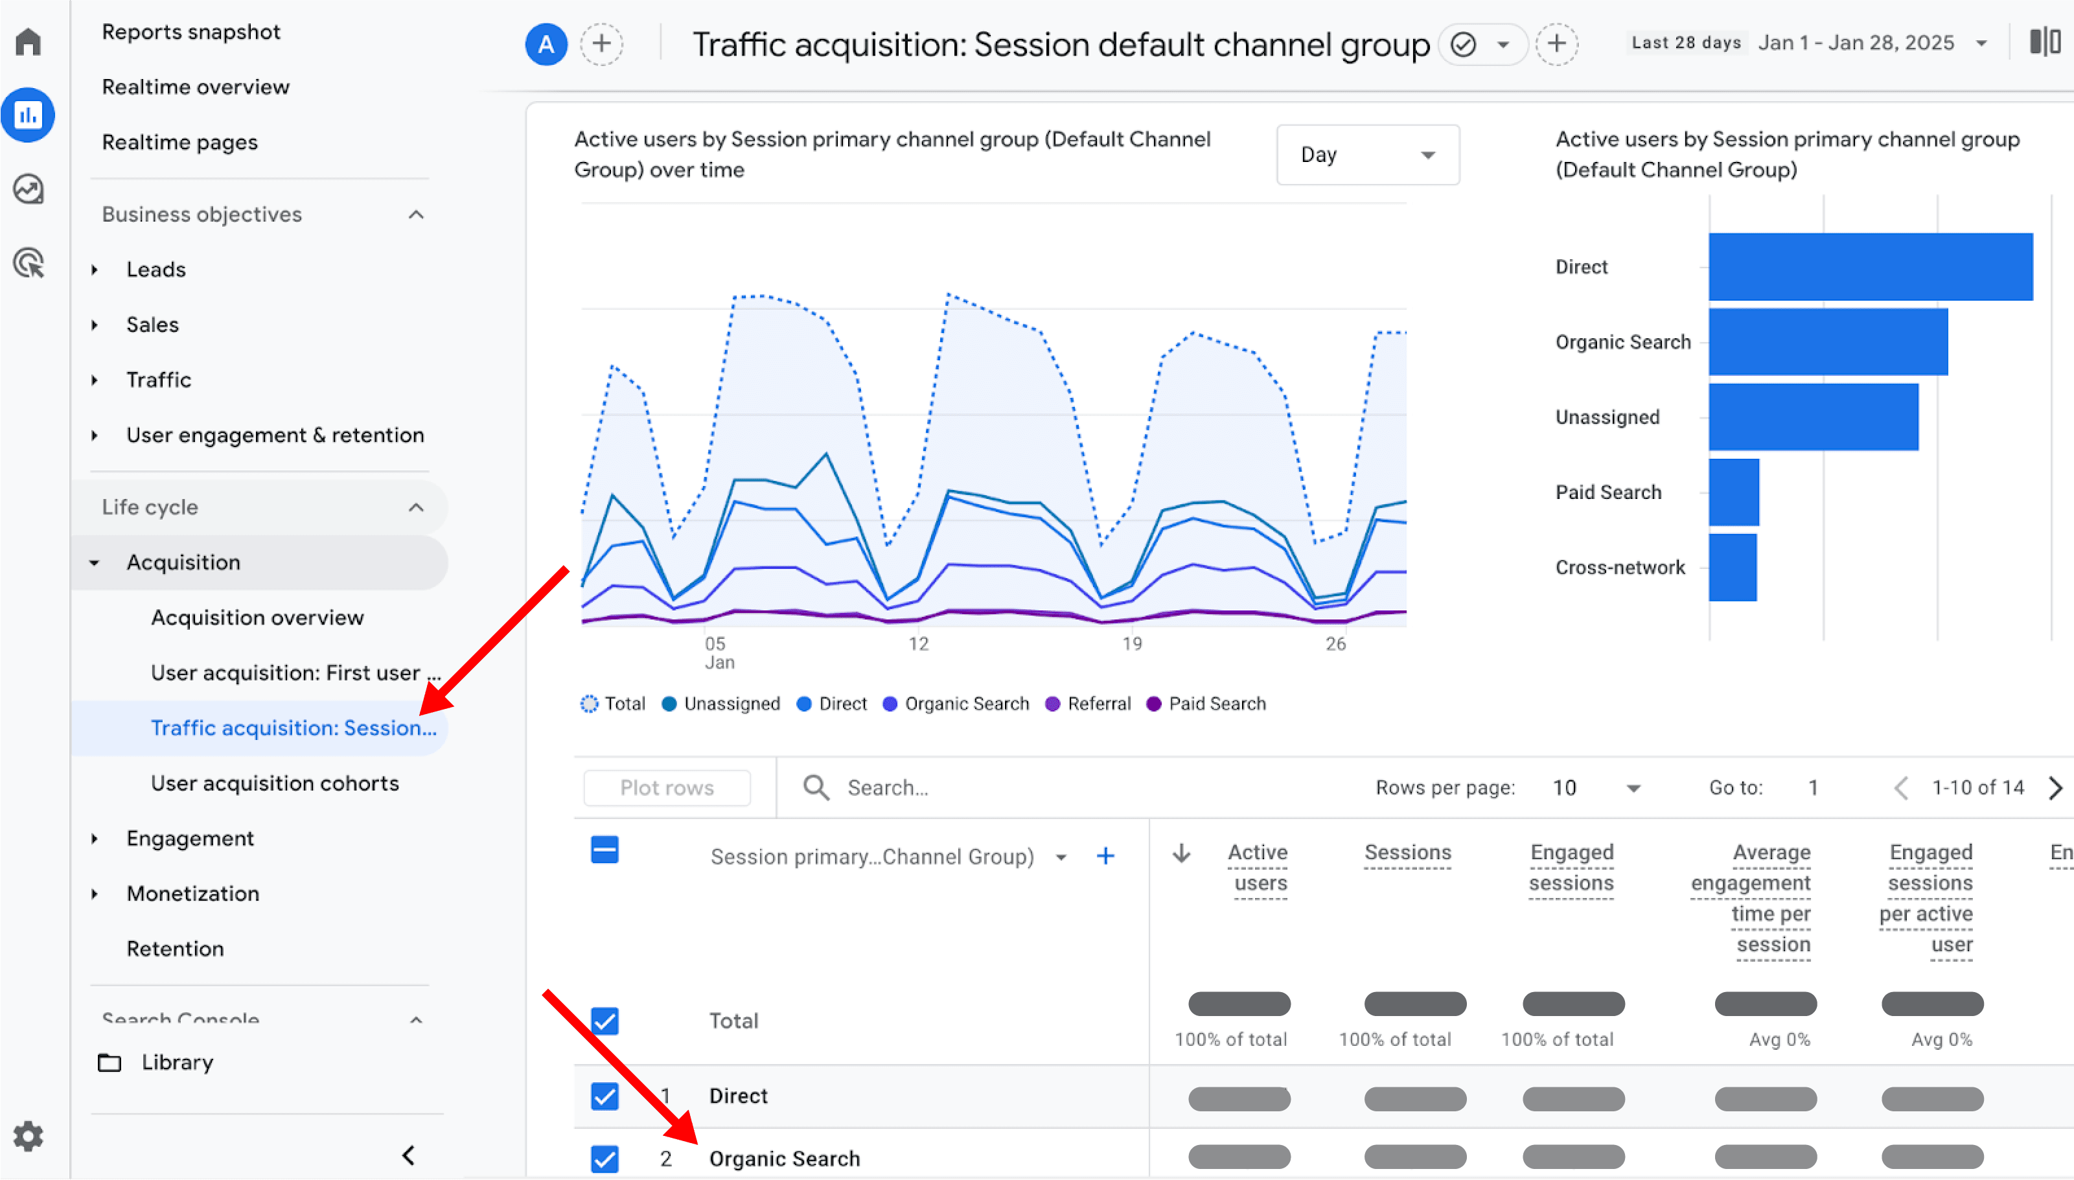Check the Direct row checkbox
Screen dimensions: 2074x1180
point(605,1096)
